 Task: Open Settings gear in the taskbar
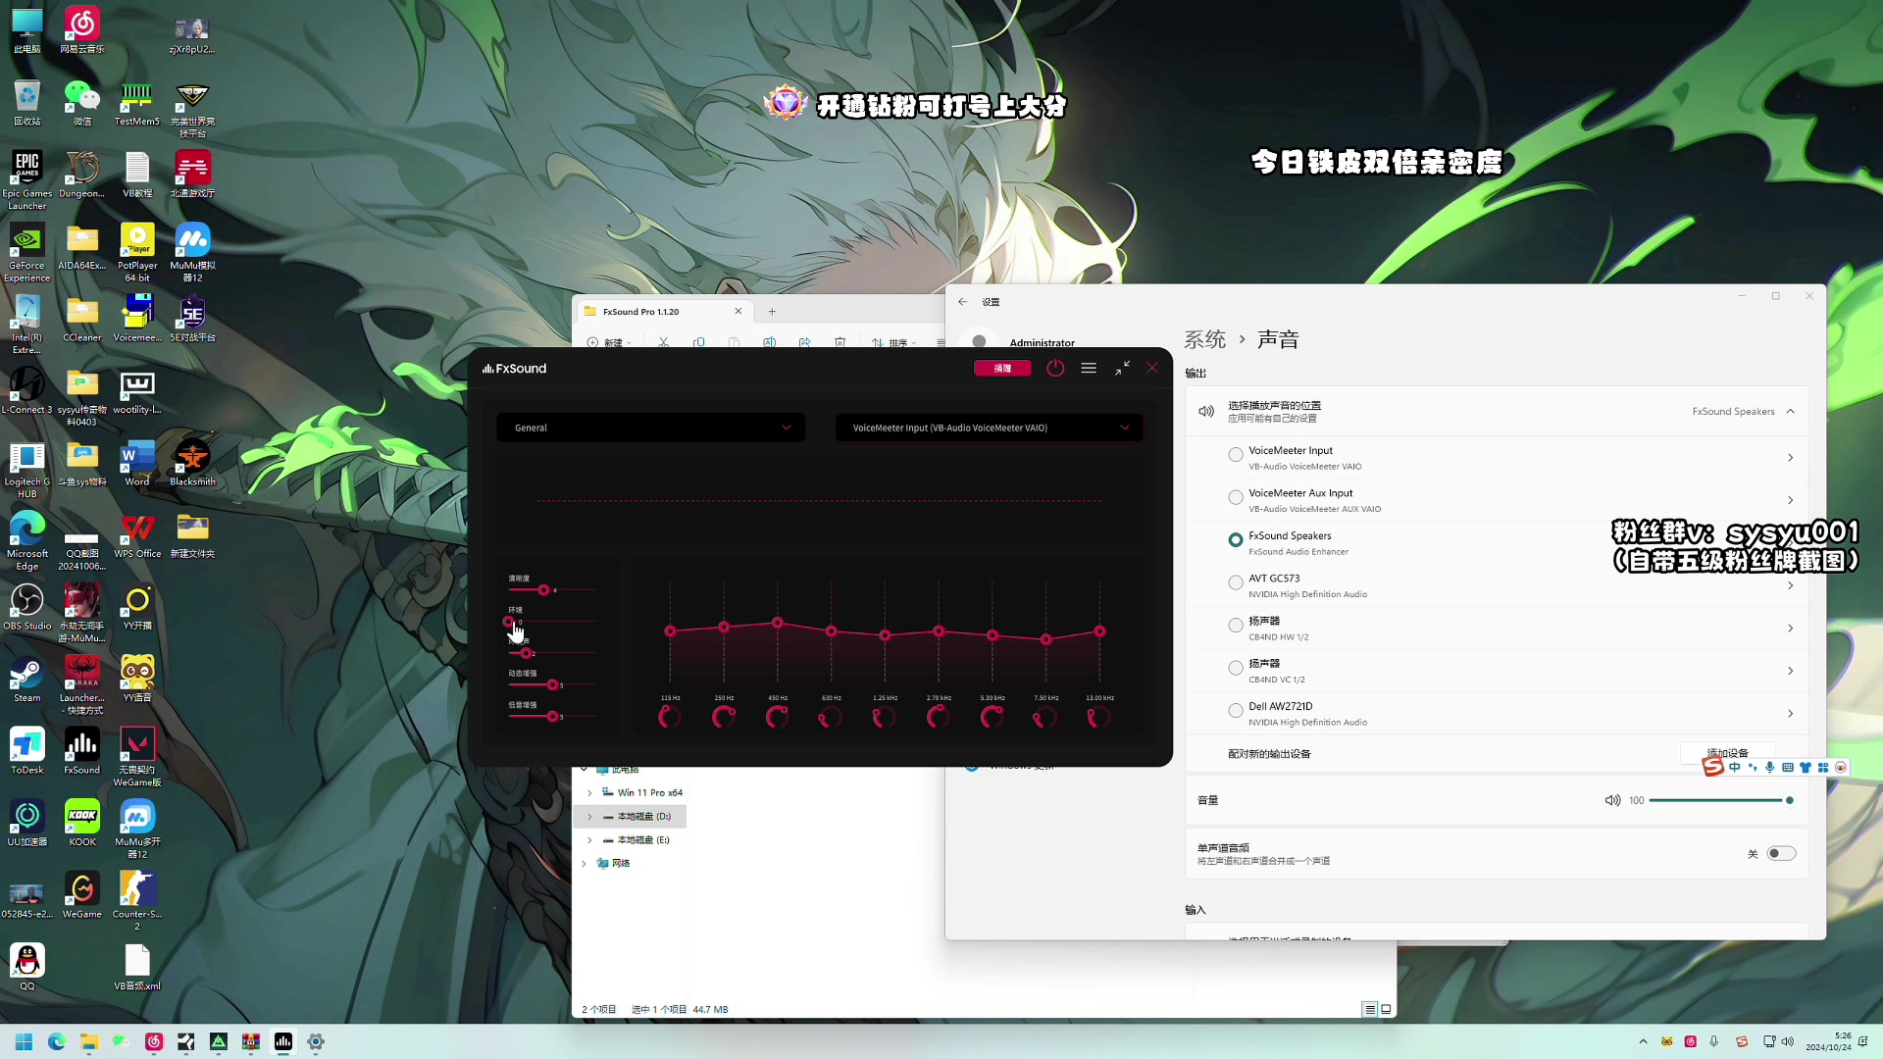316,1041
